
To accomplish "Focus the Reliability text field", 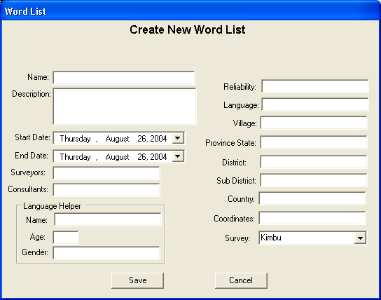I will [315, 86].
